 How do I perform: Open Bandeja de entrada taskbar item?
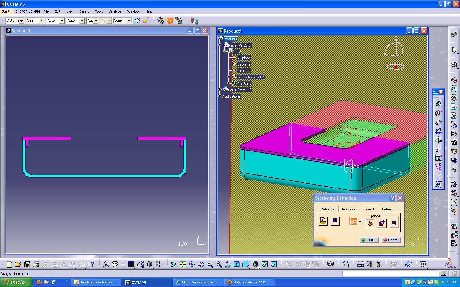click(x=96, y=282)
